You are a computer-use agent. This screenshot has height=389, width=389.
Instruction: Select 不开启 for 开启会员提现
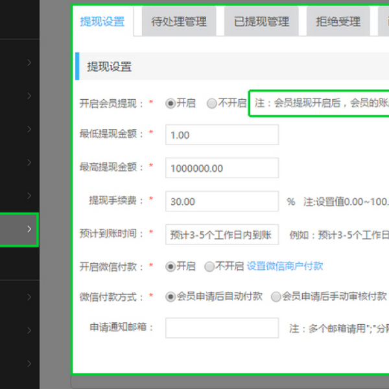[211, 103]
